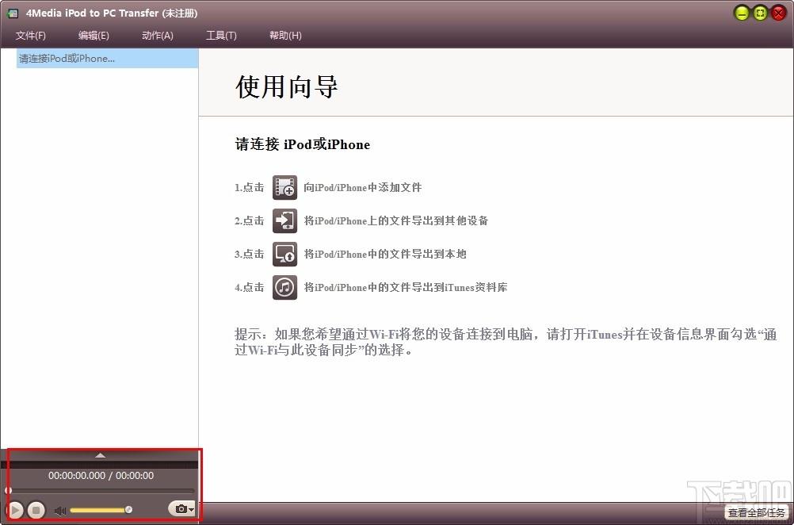794x525 pixels.
Task: Click the export to iTunes library icon
Action: 284,287
